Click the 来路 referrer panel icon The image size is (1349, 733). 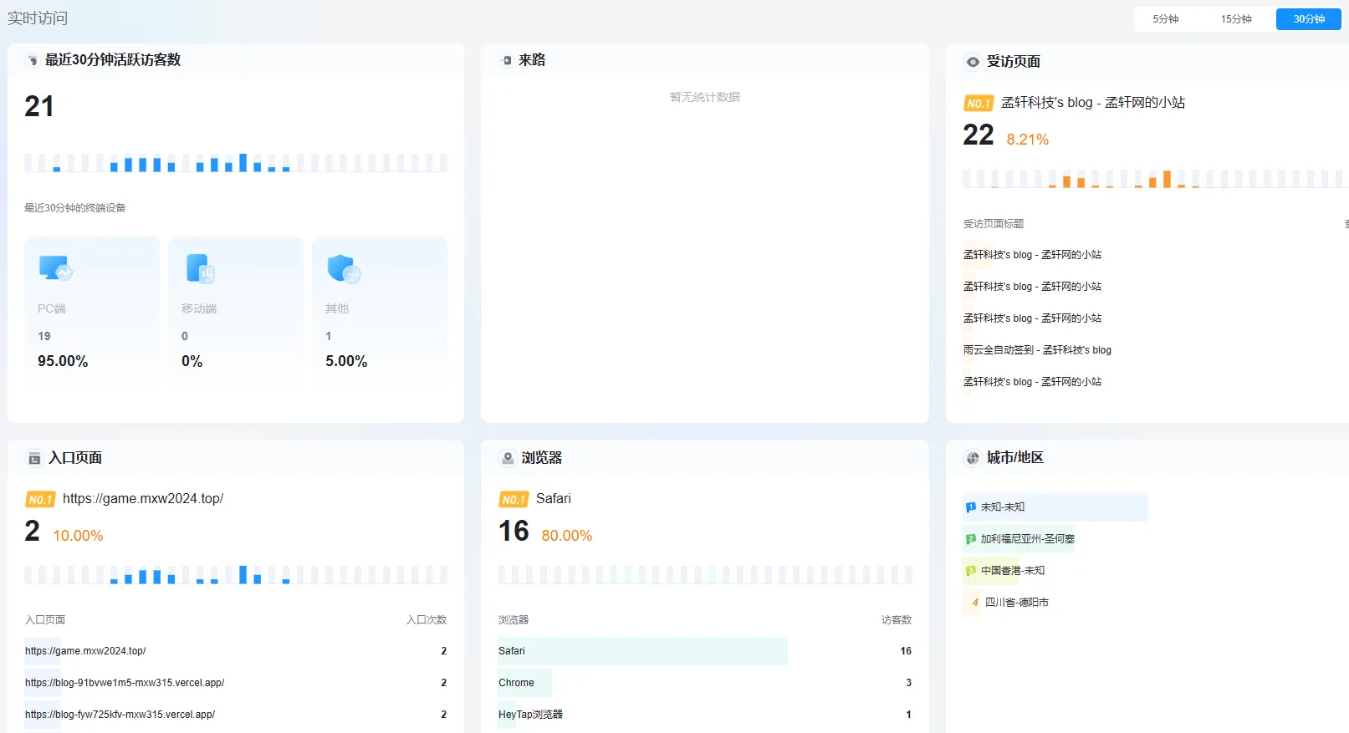pos(506,60)
